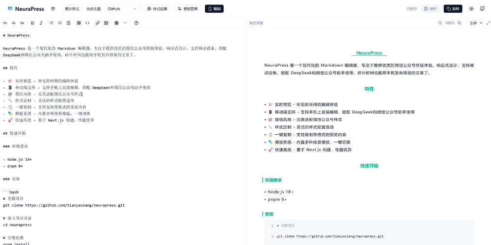Insert inline code with the code icon
This screenshot has height=245, width=491.
tap(87, 23)
